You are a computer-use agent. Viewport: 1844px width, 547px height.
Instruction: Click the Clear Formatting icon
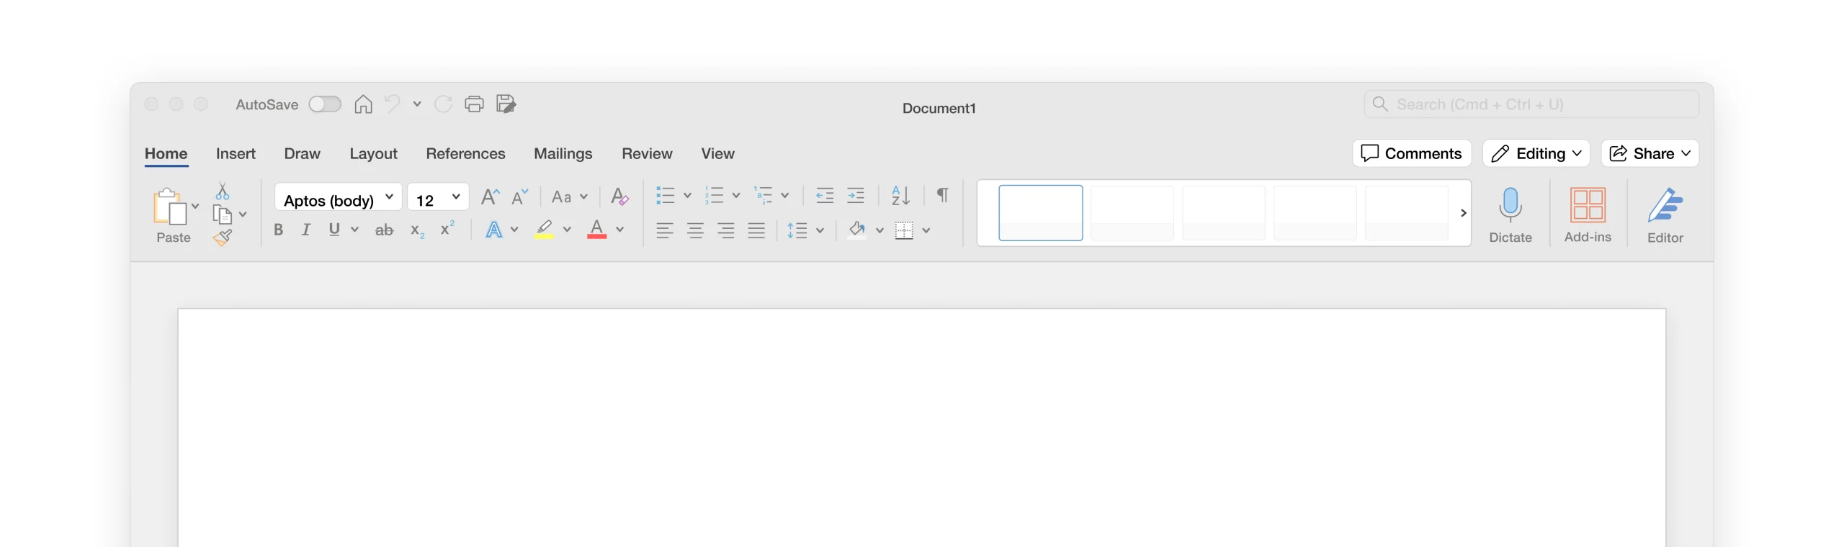(619, 196)
